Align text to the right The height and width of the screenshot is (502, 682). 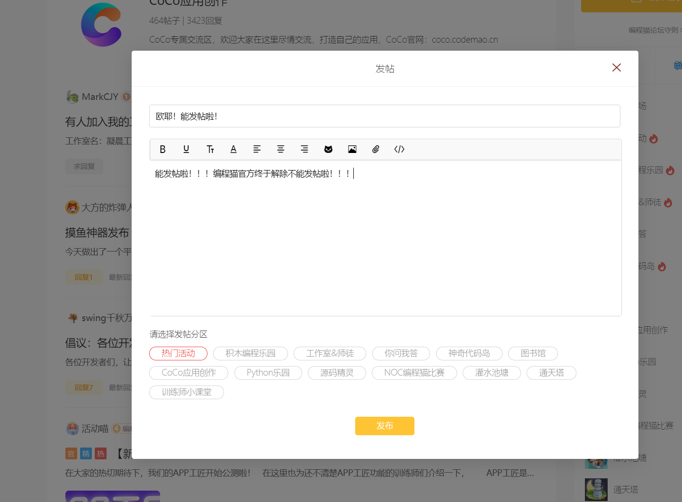point(305,149)
